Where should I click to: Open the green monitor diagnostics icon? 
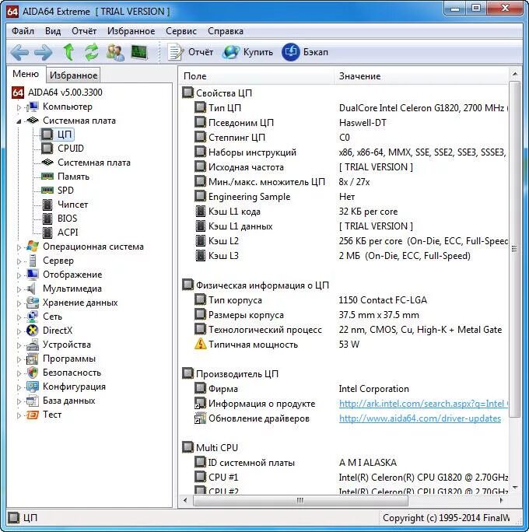139,52
